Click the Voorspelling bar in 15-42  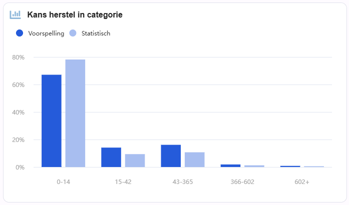point(111,157)
